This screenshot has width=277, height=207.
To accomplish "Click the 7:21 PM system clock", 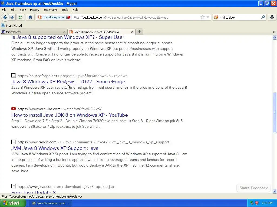I will point(267,203).
